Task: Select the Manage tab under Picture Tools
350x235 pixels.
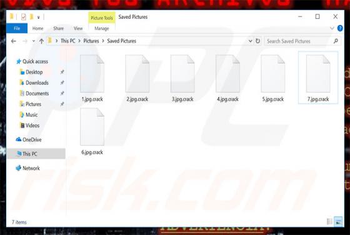Action: tap(102, 29)
